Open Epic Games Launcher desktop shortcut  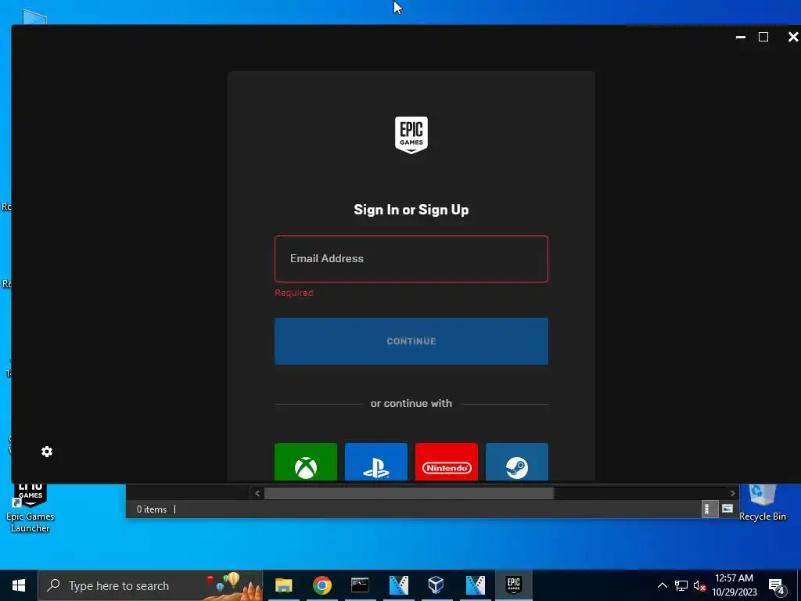click(x=31, y=509)
